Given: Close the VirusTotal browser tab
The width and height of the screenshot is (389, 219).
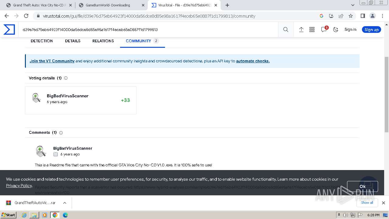Looking at the screenshot, I should 215,5.
